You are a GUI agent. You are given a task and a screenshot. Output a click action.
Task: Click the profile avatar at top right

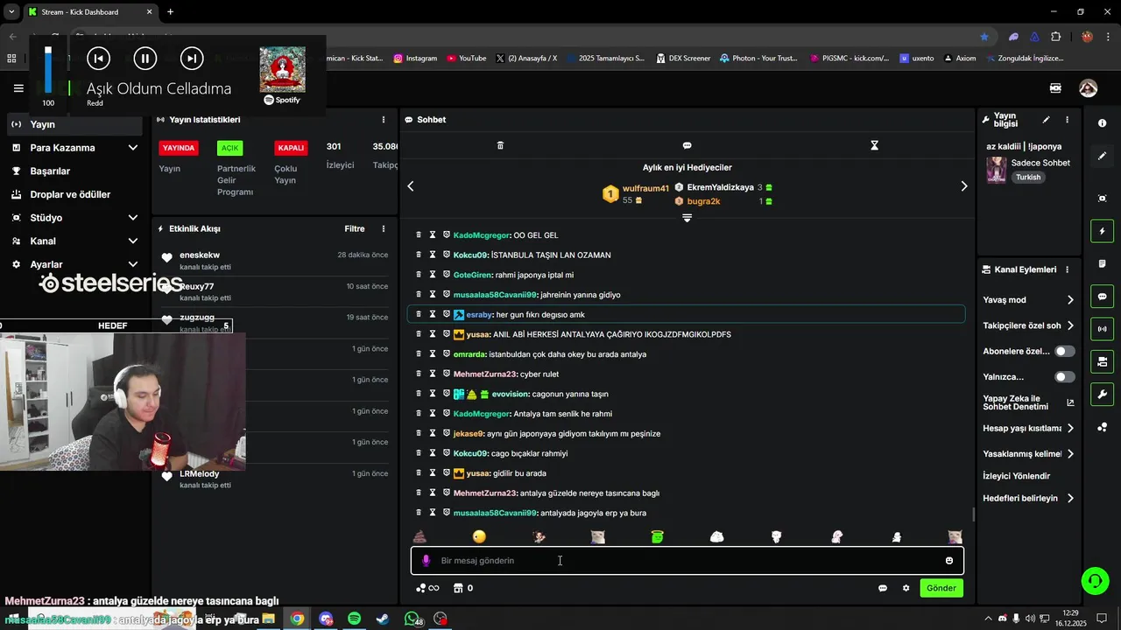click(1088, 88)
